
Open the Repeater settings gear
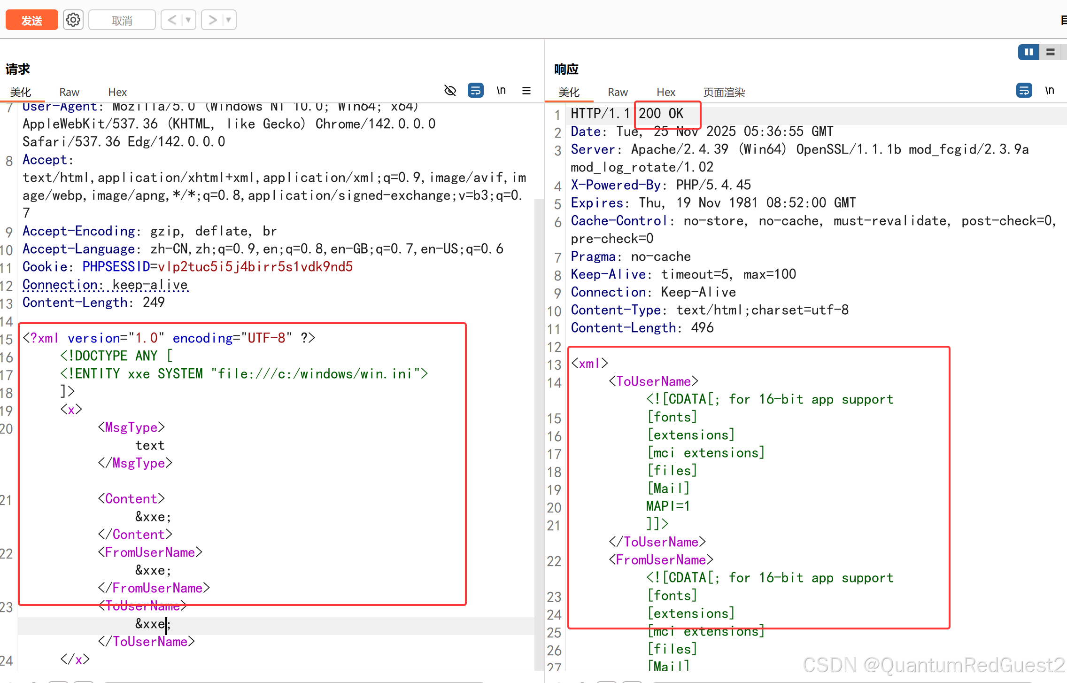pos(73,20)
